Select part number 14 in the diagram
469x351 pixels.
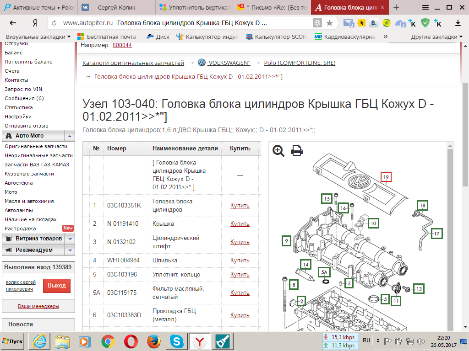click(x=305, y=265)
